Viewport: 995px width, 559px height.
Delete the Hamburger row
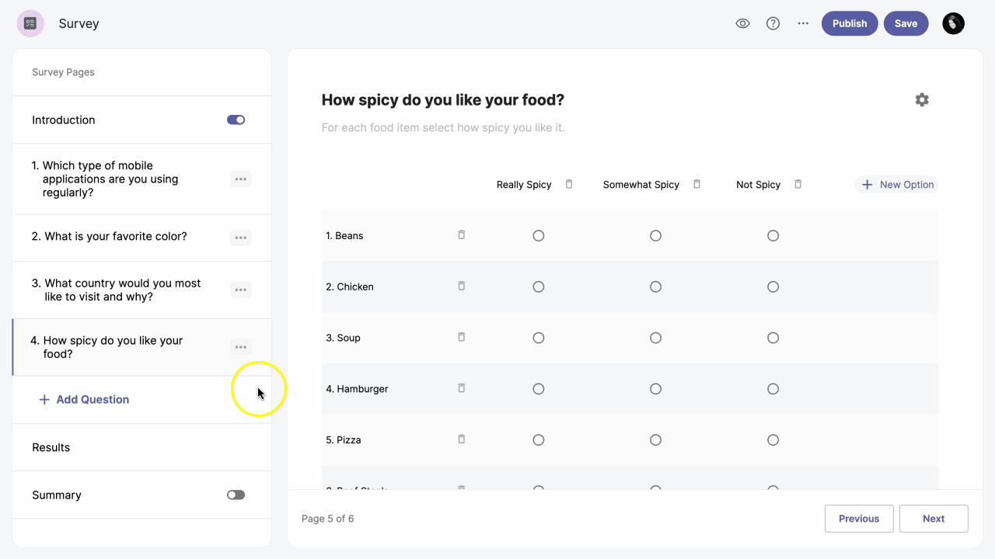point(461,387)
